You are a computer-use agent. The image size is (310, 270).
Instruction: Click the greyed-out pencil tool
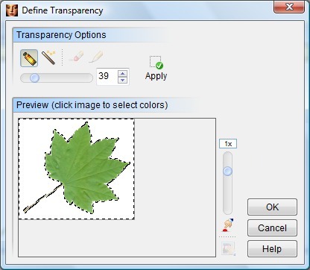96,57
